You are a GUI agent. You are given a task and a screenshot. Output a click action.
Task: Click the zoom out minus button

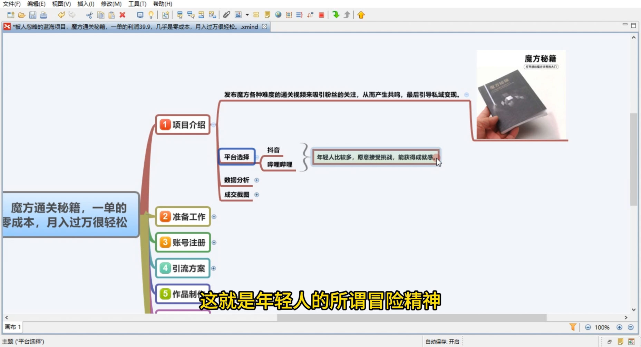588,327
